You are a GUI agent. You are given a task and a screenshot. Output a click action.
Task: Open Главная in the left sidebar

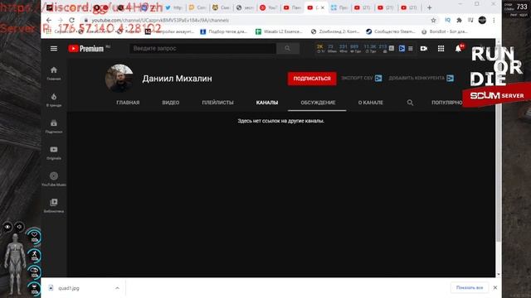coord(53,73)
